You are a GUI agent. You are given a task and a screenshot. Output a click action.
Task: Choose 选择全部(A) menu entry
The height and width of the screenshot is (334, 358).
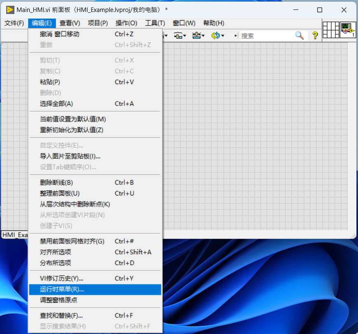[95, 104]
